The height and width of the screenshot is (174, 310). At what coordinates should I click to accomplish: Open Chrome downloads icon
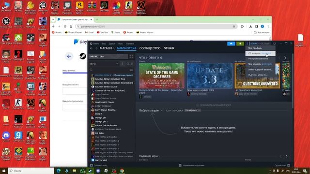click(250, 27)
